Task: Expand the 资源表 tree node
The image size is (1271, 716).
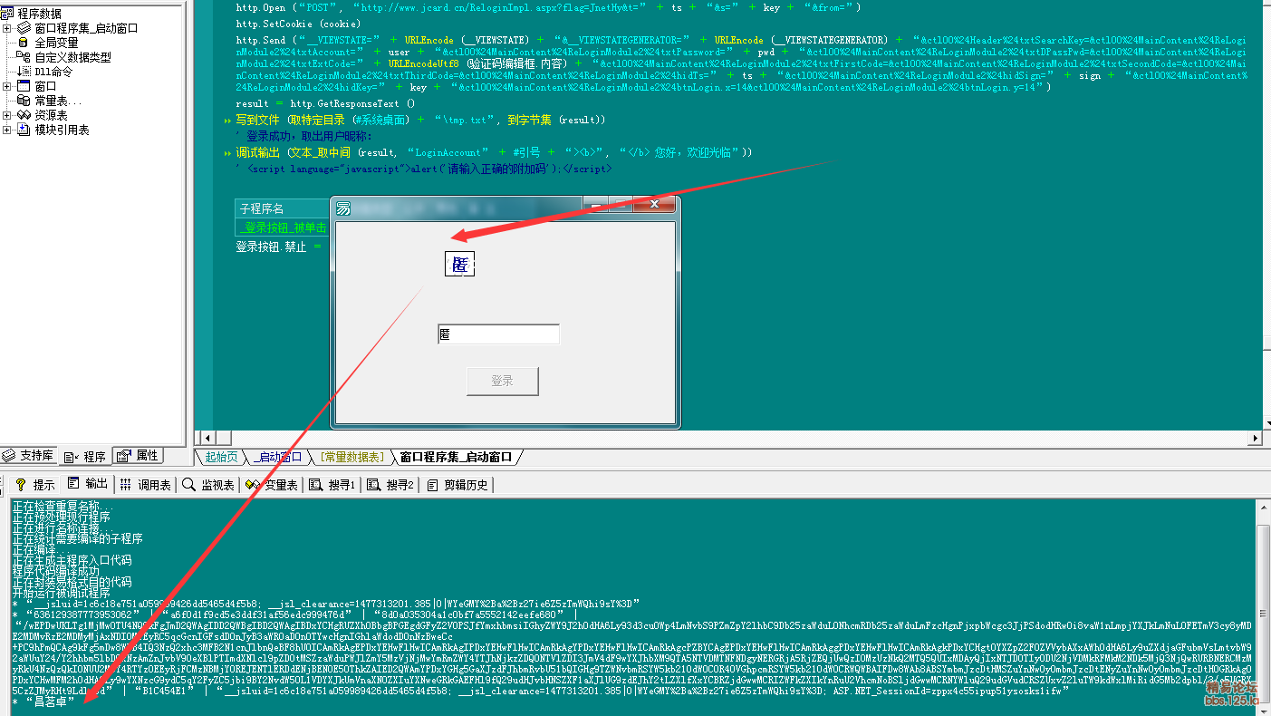Action: coord(7,115)
